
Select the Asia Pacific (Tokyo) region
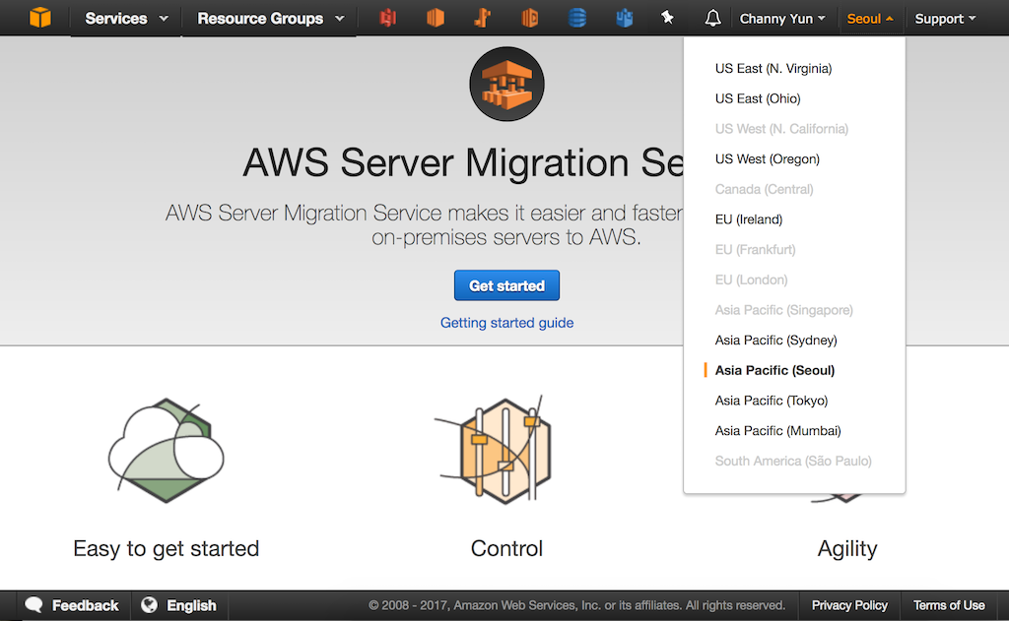tap(773, 401)
